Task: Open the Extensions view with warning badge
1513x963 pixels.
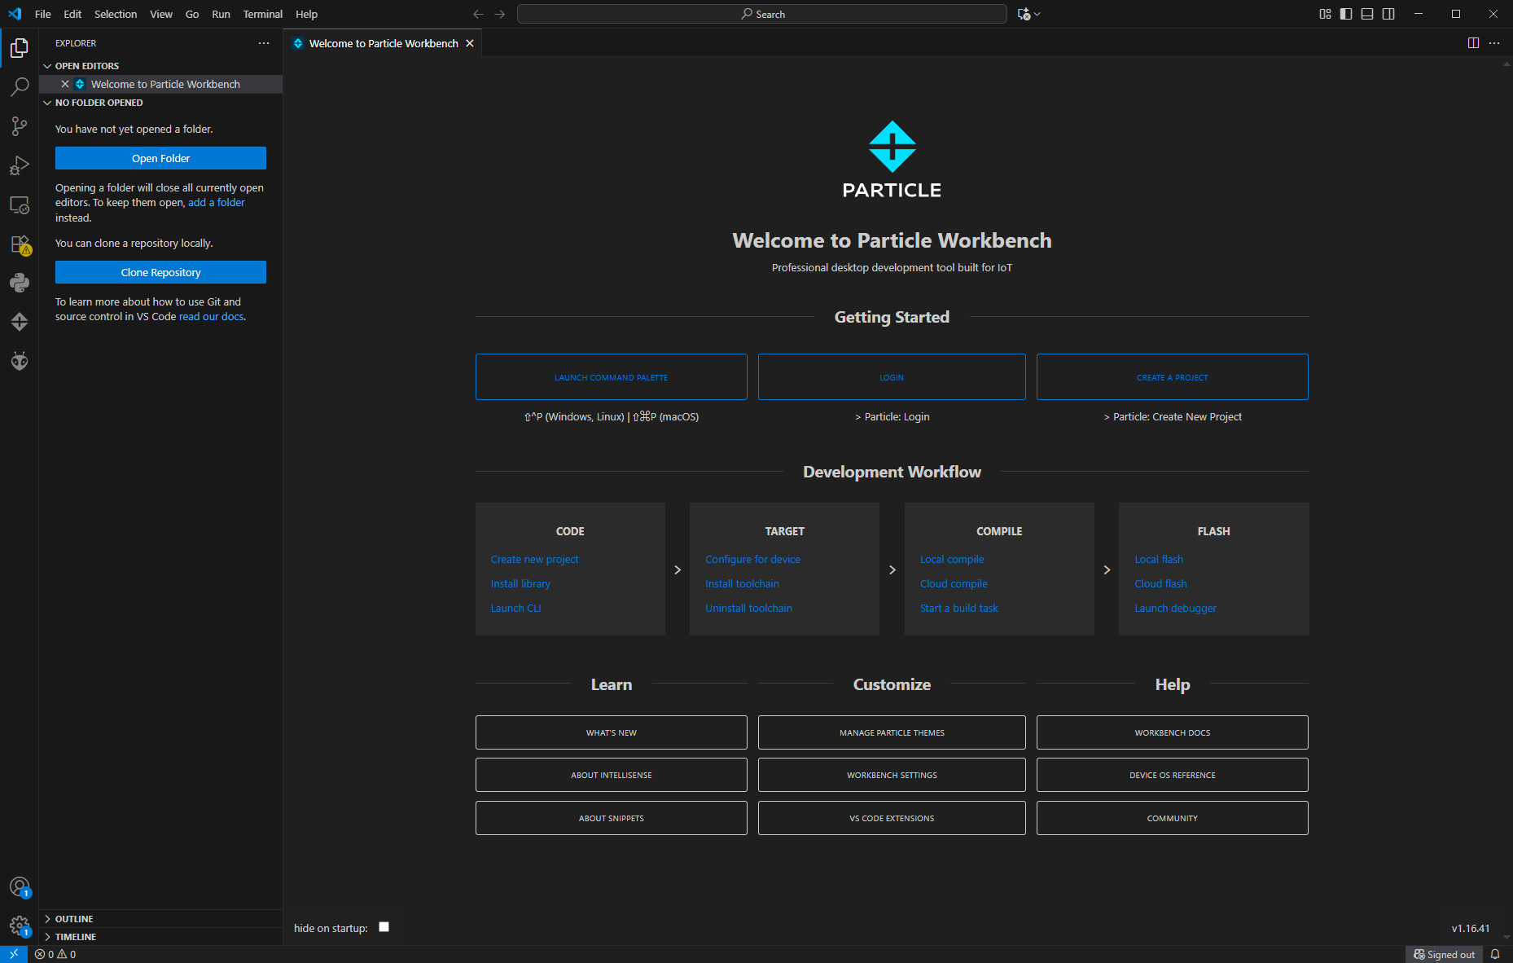Action: (x=20, y=245)
